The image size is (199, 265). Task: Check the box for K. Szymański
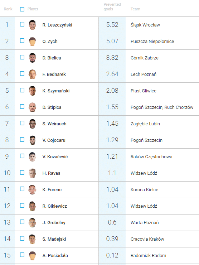pyautogui.click(x=22, y=90)
